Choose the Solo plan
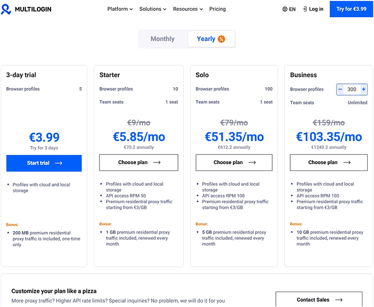This screenshot has width=374, height=307. tap(234, 162)
